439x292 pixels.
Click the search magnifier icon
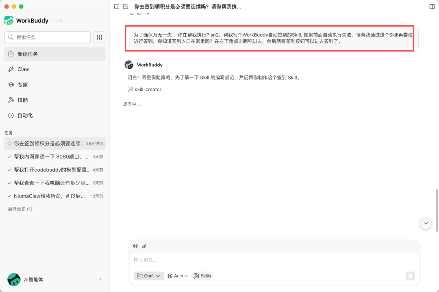(11, 37)
